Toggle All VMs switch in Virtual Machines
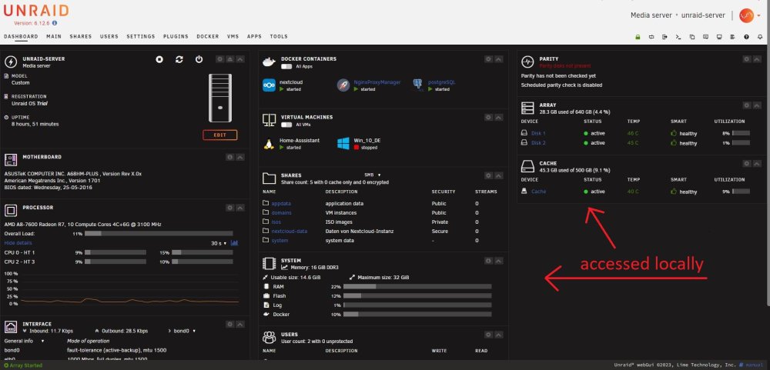 (x=286, y=125)
